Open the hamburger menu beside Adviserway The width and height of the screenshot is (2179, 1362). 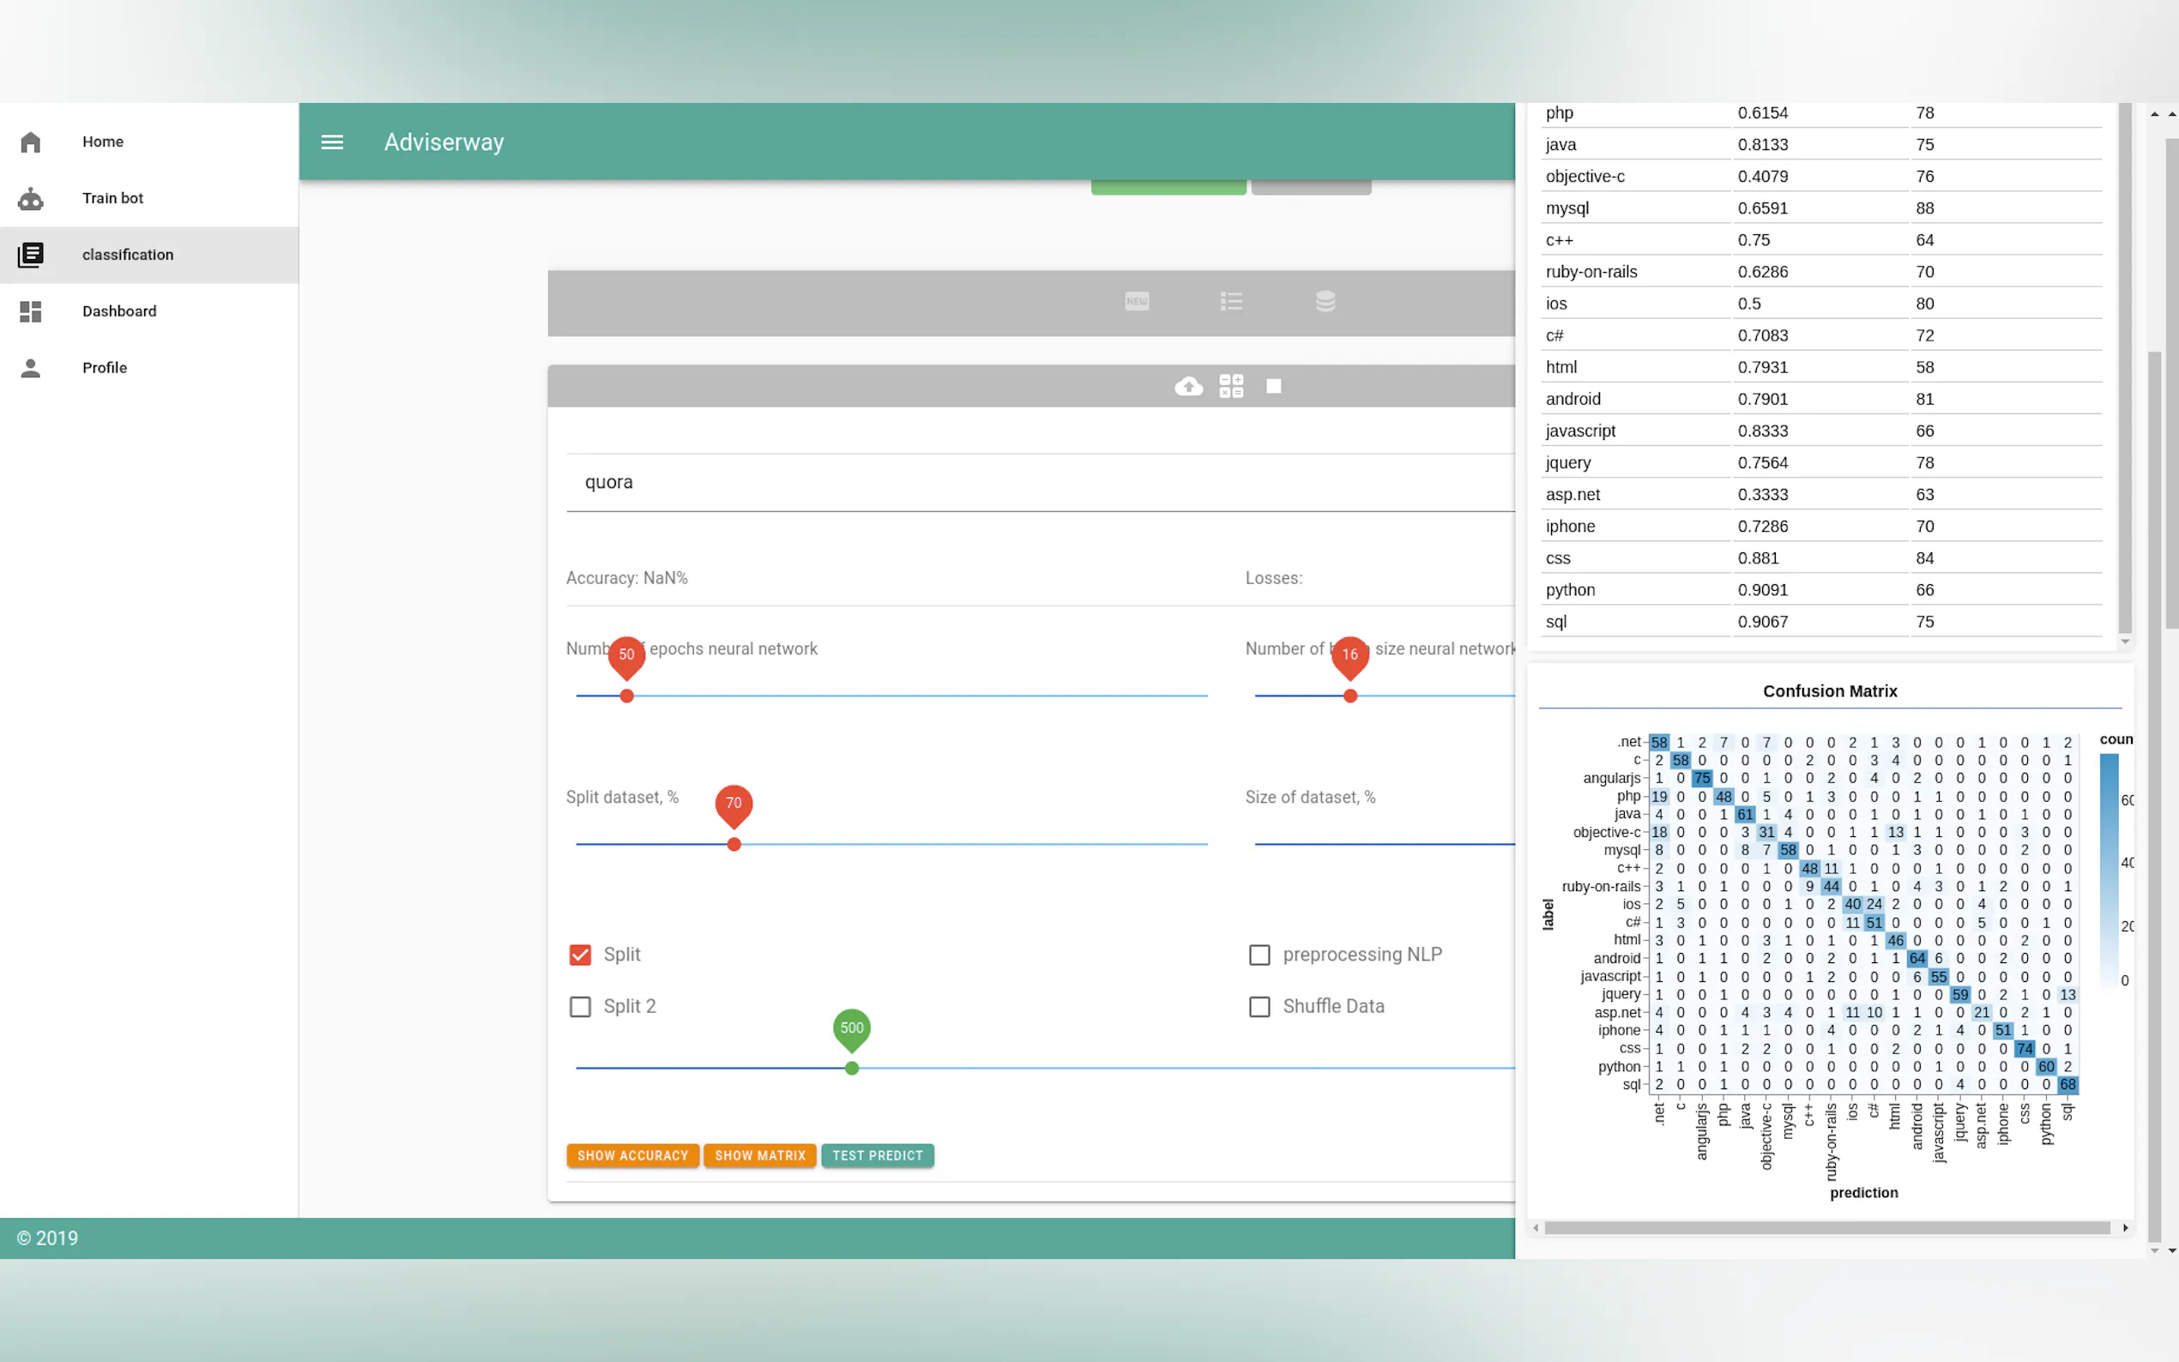tap(332, 142)
